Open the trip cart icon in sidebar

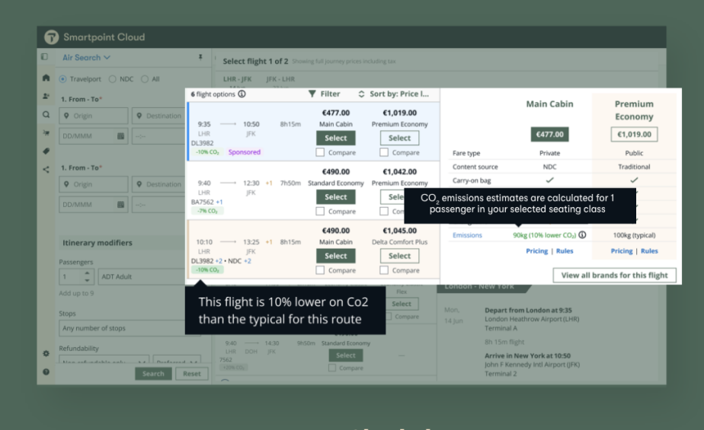pyautogui.click(x=46, y=132)
